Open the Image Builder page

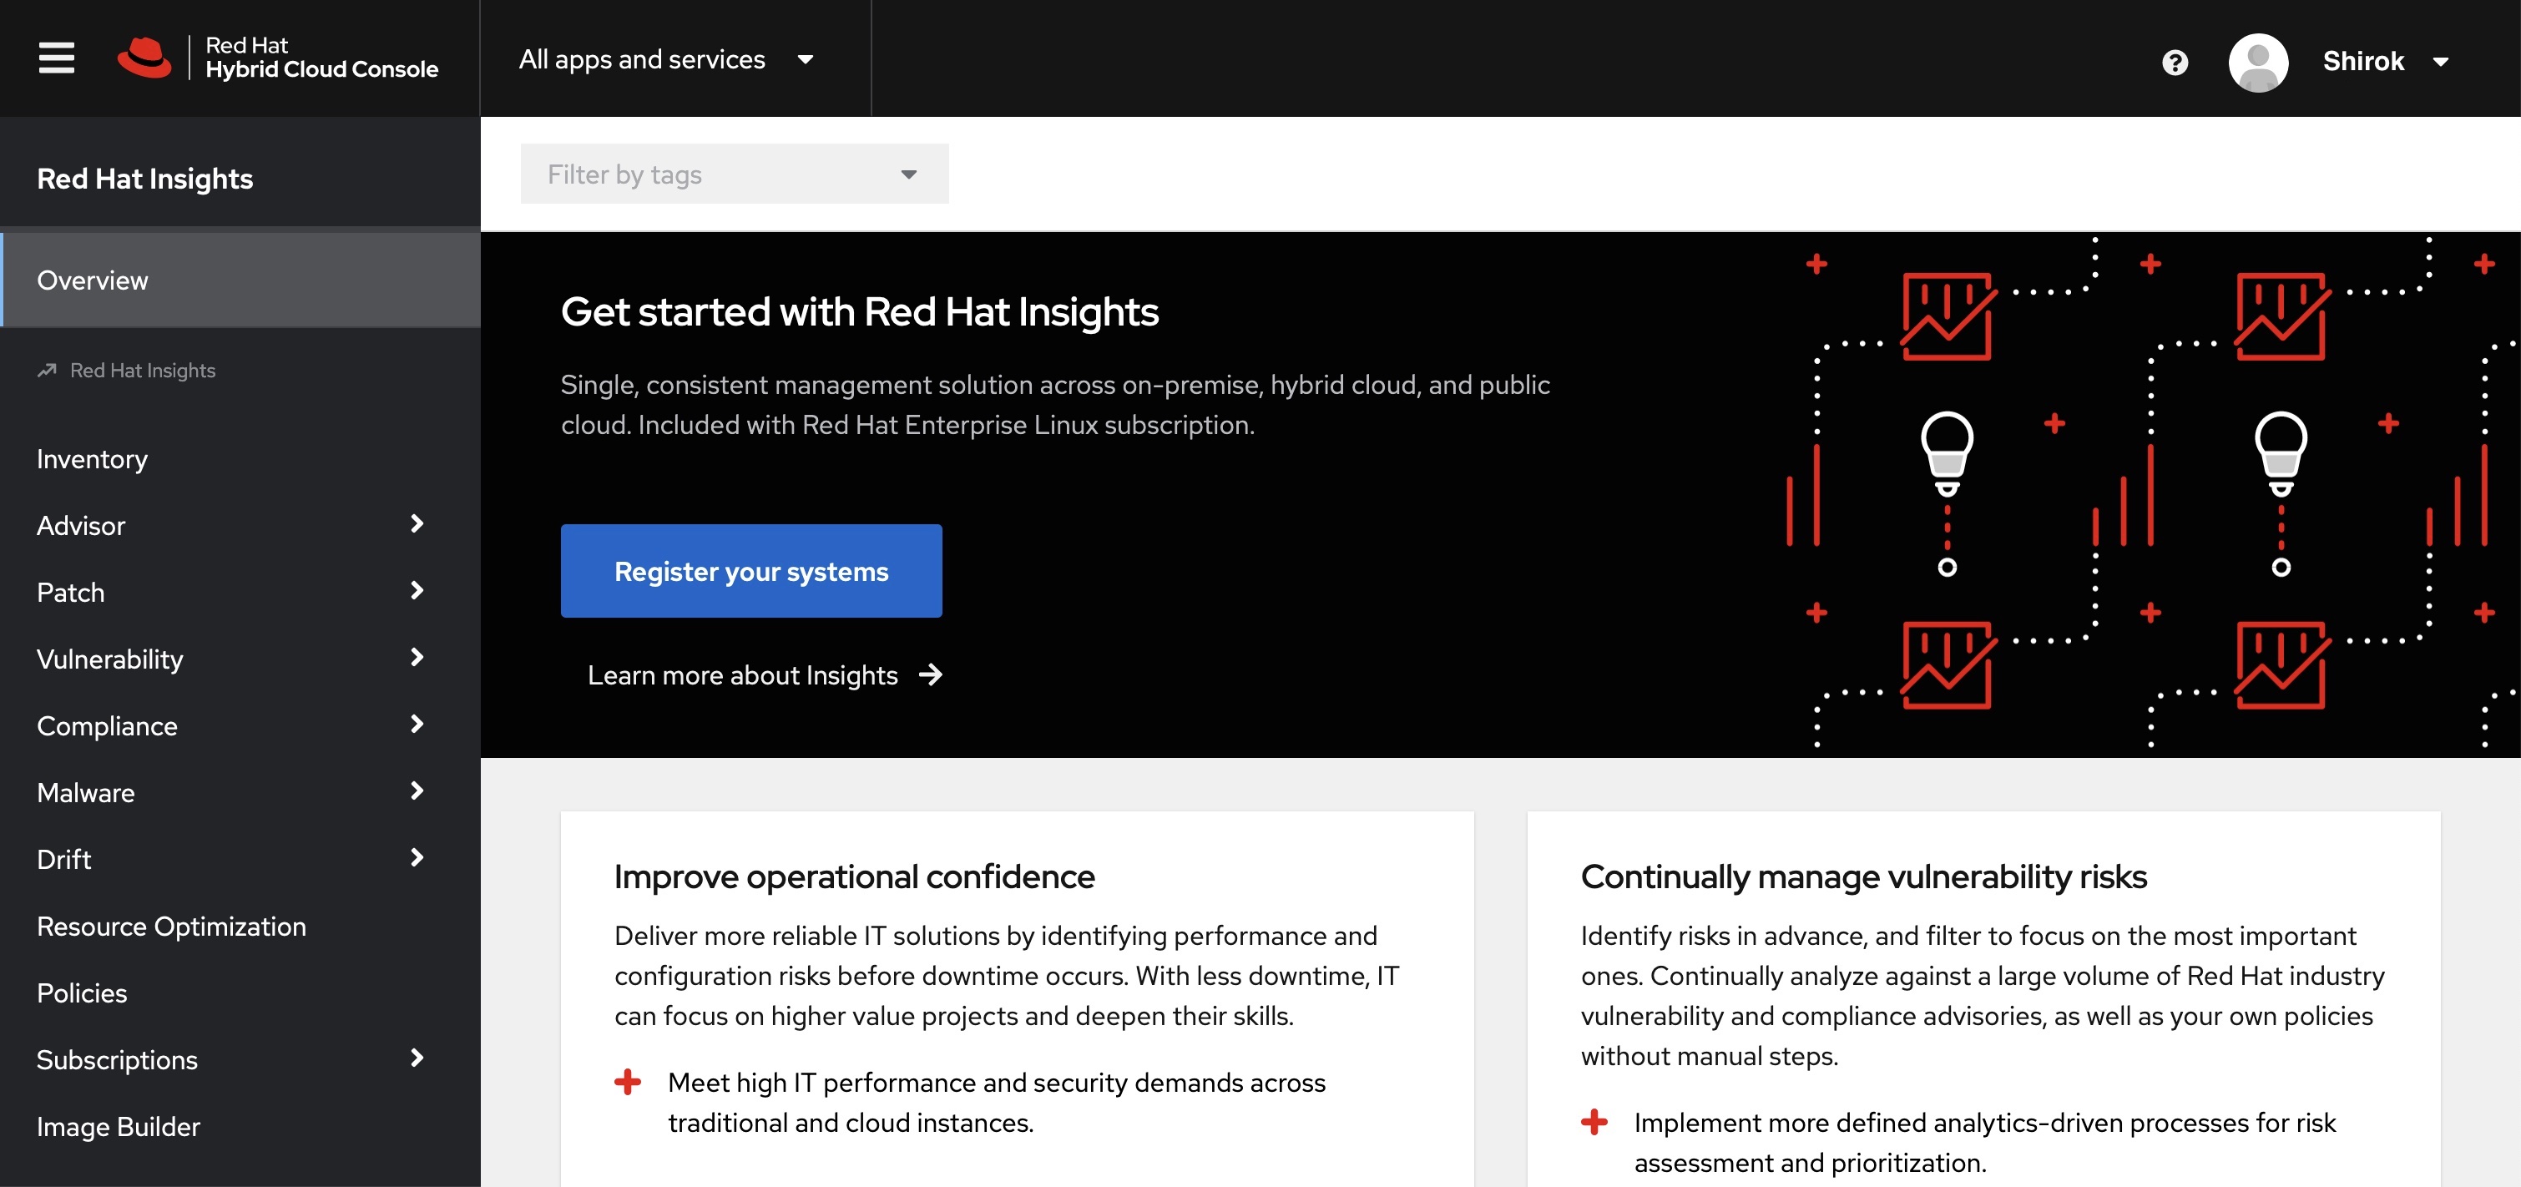click(118, 1125)
